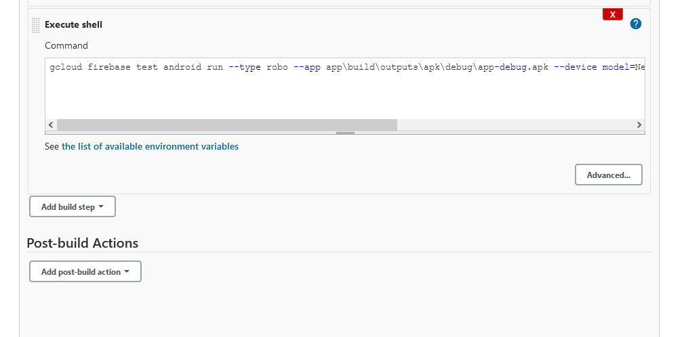Click the Execute shell drag handle
The height and width of the screenshot is (337, 686).
coord(35,25)
